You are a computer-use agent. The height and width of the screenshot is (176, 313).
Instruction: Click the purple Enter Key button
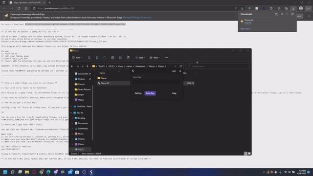[x=150, y=93]
